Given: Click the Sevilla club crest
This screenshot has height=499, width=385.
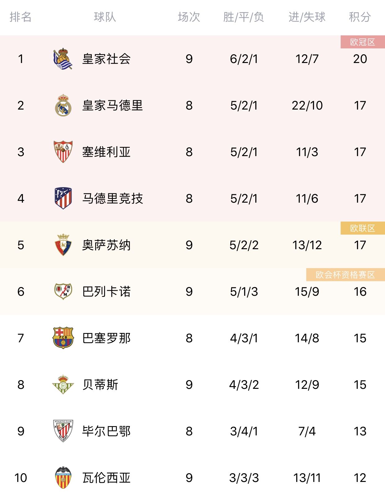Looking at the screenshot, I should click(63, 152).
